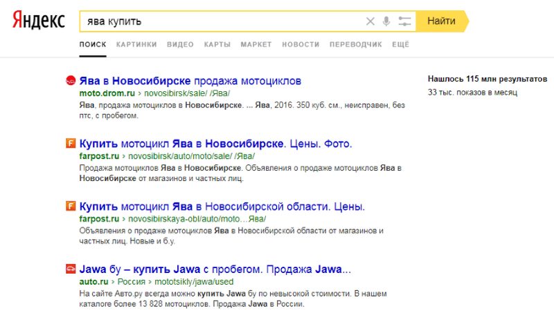554x313 pixels.
Task: Click snippet starting 'На сайте Авто.ру всегда можно'
Action: [x=233, y=298]
